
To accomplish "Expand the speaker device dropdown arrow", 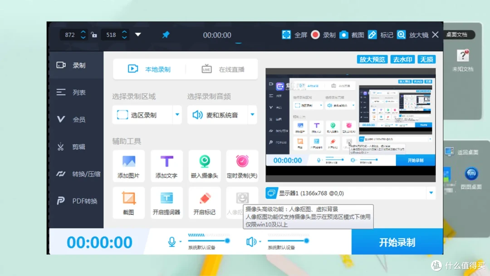I will pos(260,241).
